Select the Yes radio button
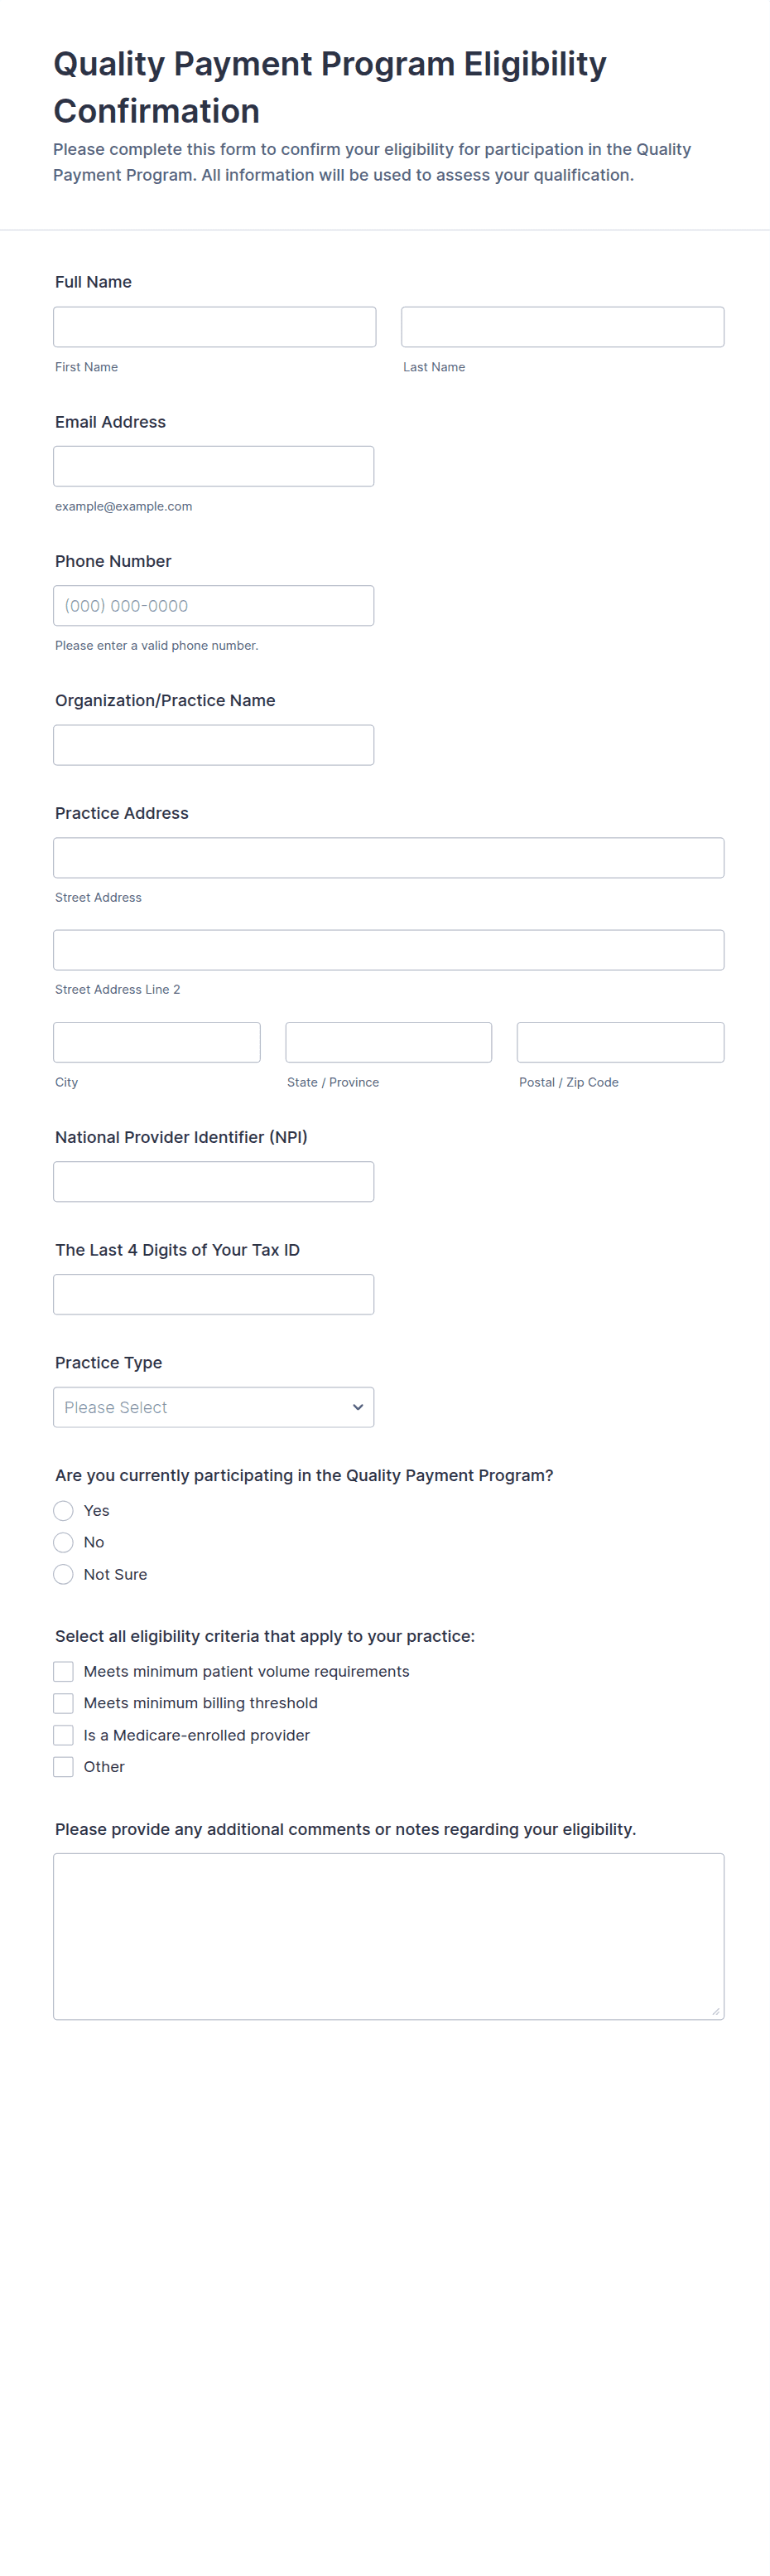 [x=64, y=1511]
